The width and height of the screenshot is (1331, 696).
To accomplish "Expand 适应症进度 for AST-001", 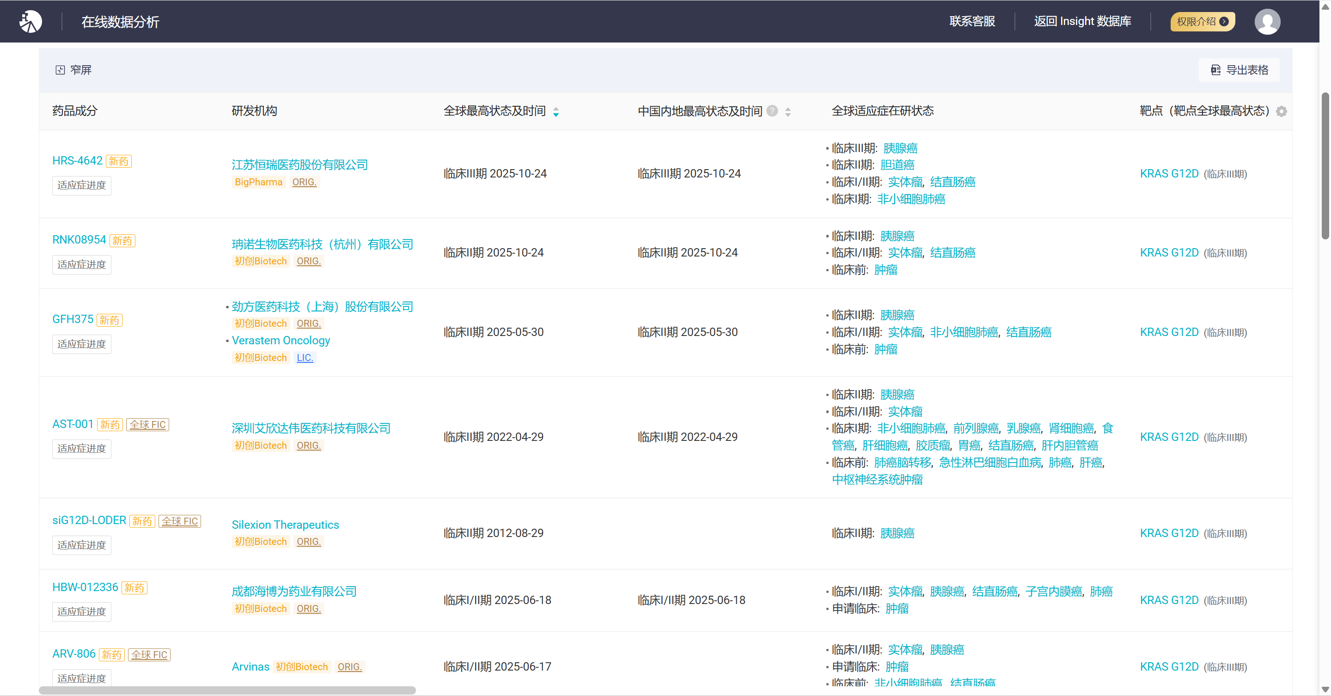I will [82, 449].
